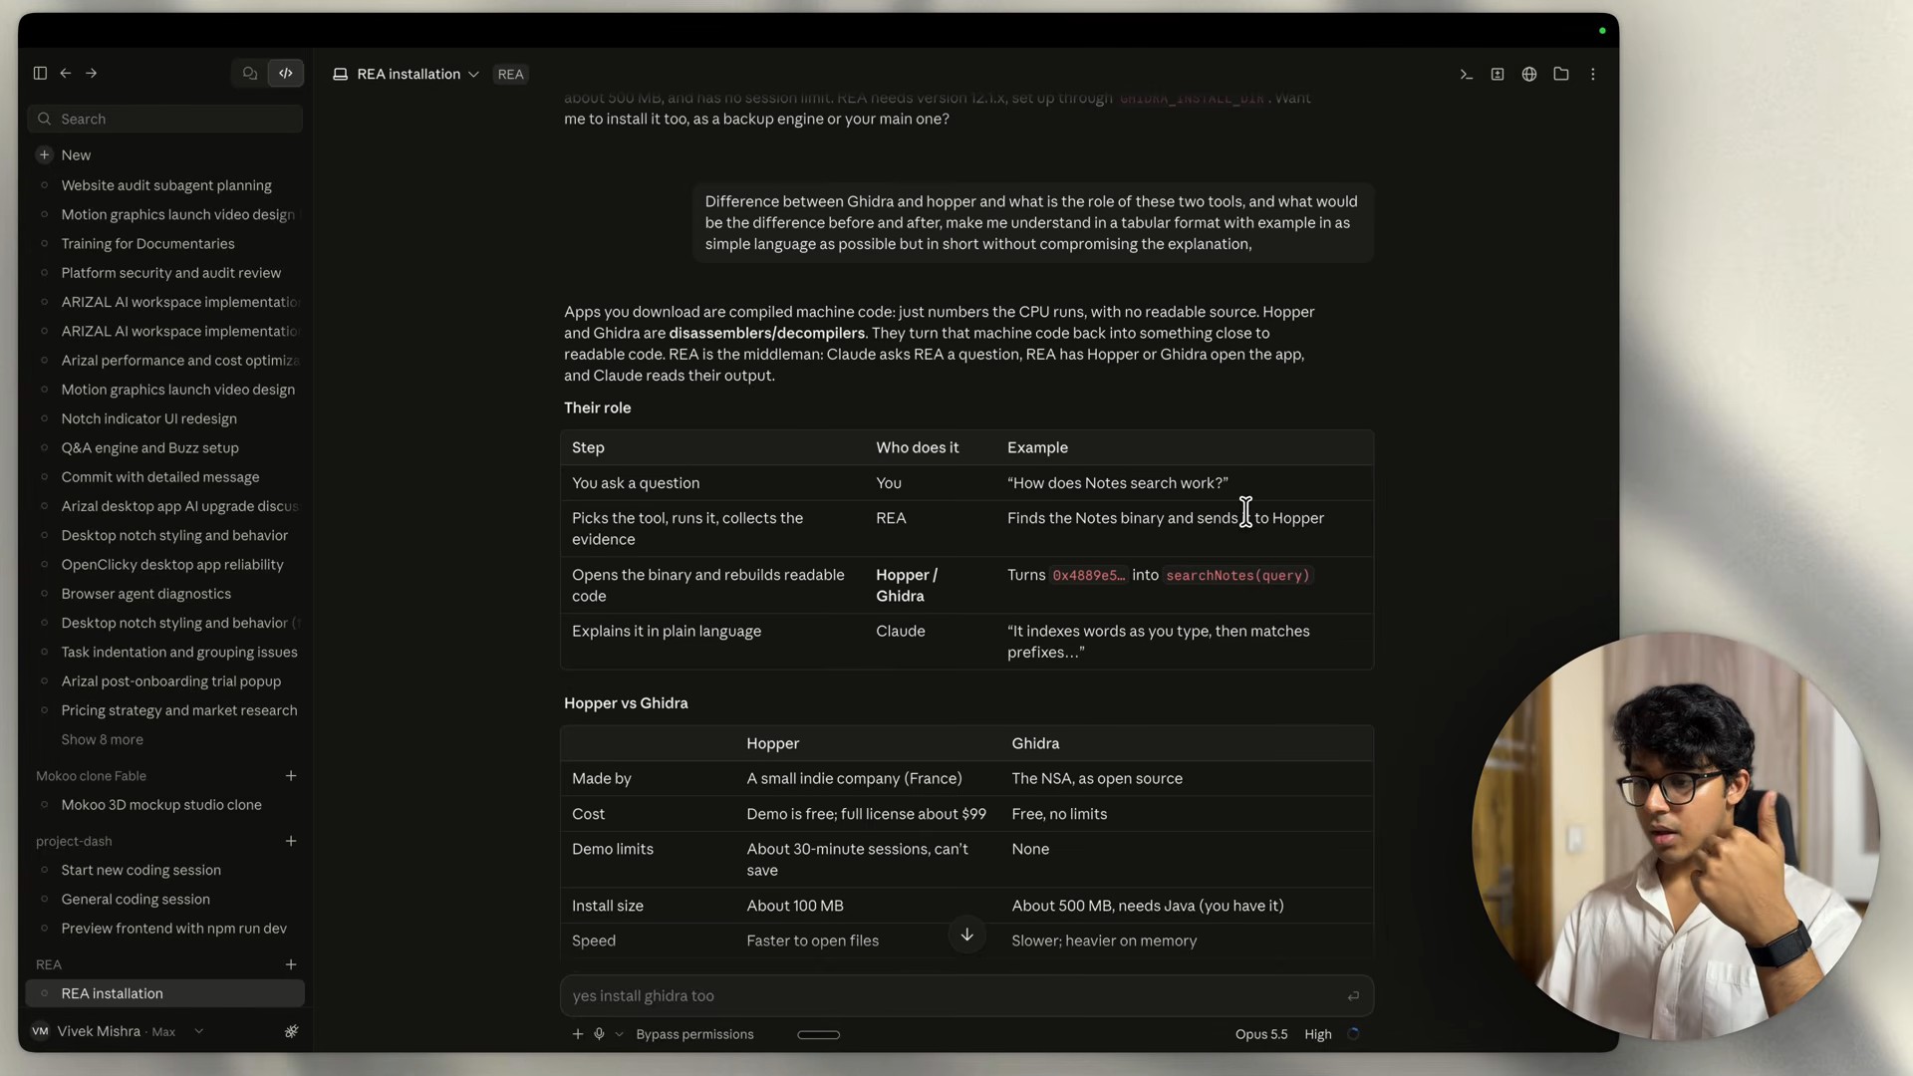Click the plus attach icon in composer

tap(578, 1034)
